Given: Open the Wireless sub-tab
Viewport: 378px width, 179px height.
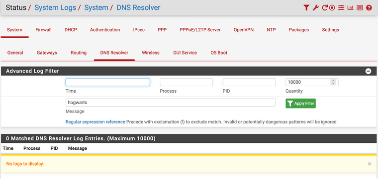Looking at the screenshot, I should [x=151, y=53].
